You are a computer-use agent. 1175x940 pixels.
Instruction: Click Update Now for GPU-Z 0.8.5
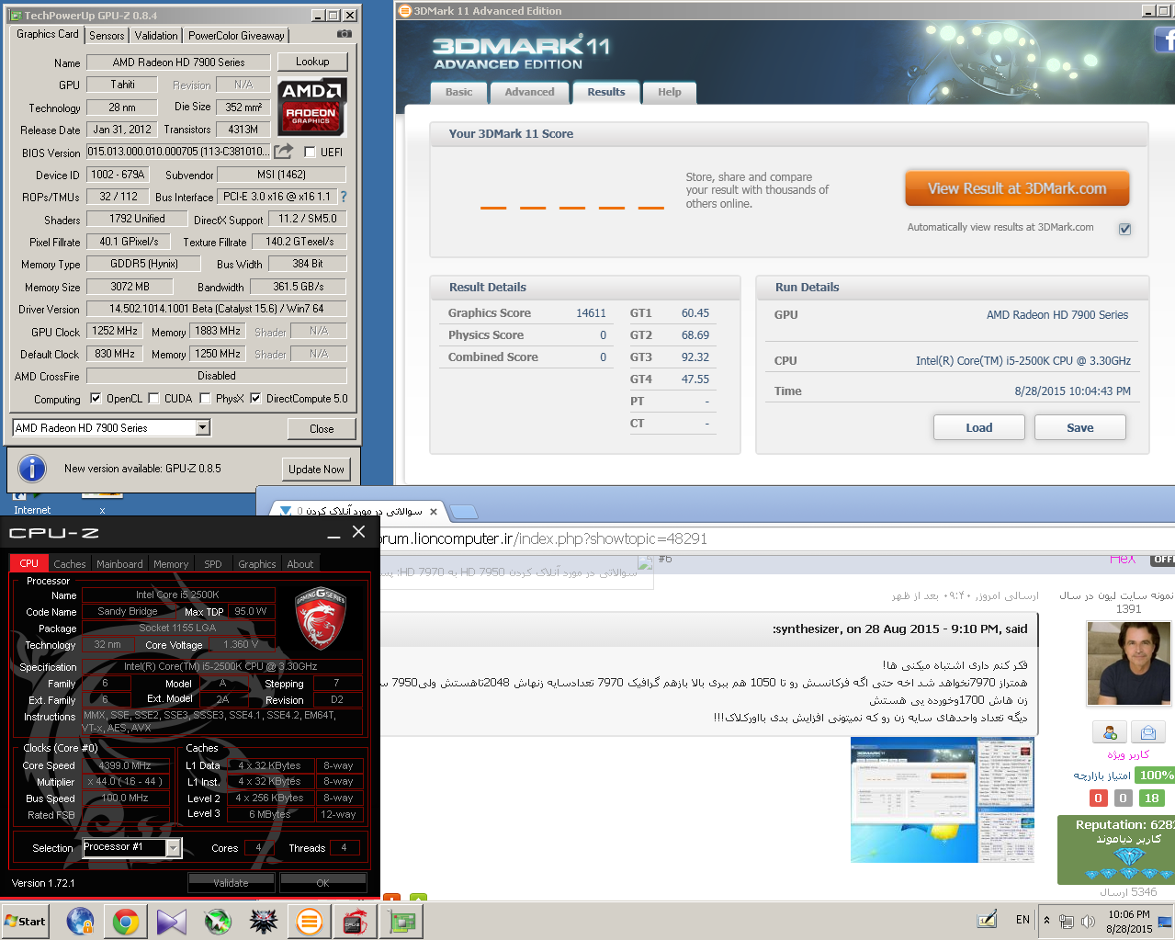[x=316, y=470]
